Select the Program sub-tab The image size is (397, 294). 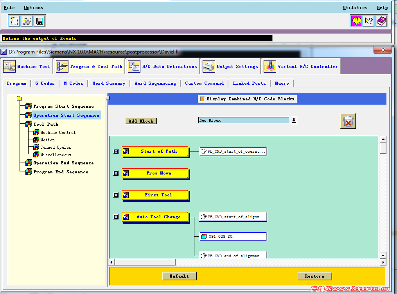[x=16, y=83]
